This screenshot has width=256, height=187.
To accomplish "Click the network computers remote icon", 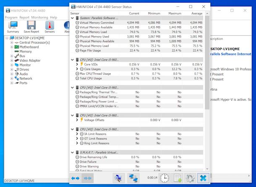I will (x=133, y=178).
